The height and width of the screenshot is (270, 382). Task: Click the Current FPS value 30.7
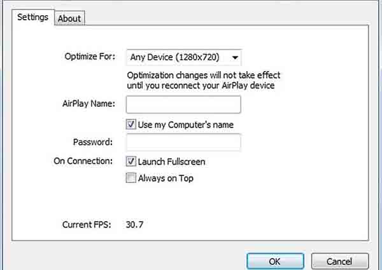pyautogui.click(x=136, y=224)
